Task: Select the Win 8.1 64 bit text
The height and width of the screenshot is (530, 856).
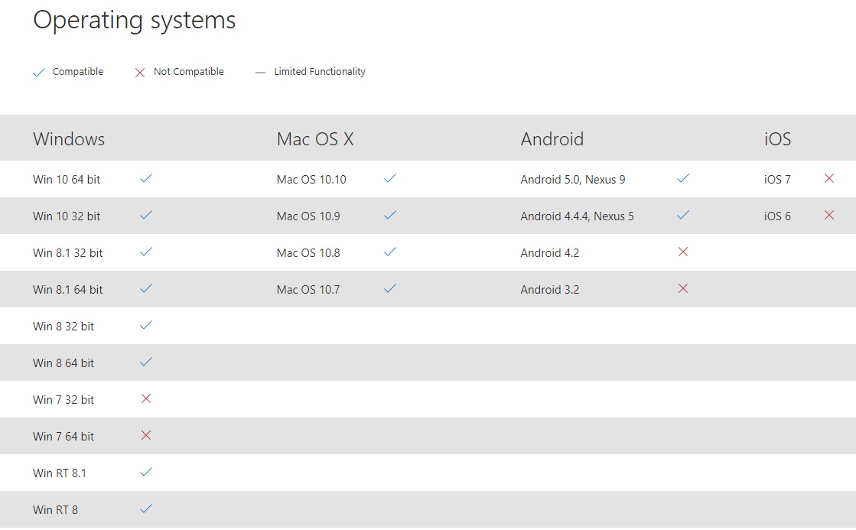Action: pyautogui.click(x=67, y=289)
